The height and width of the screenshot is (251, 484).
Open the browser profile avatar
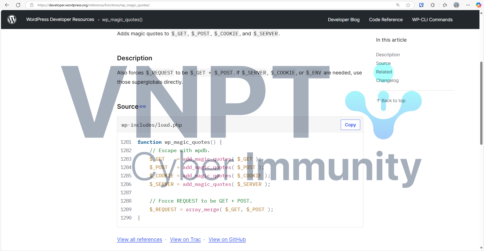[457, 5]
